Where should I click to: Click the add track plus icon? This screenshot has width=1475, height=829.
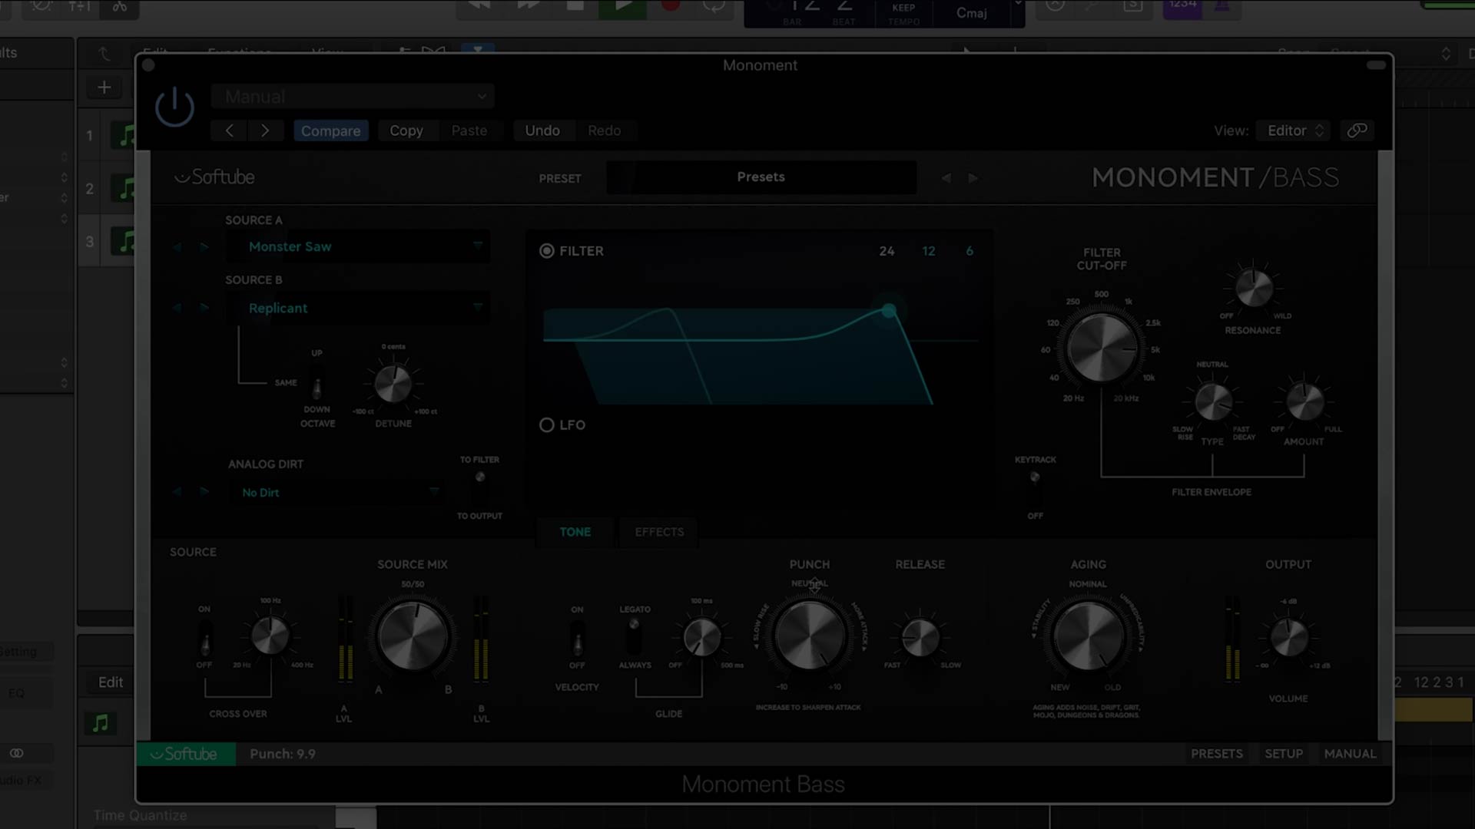tap(104, 88)
